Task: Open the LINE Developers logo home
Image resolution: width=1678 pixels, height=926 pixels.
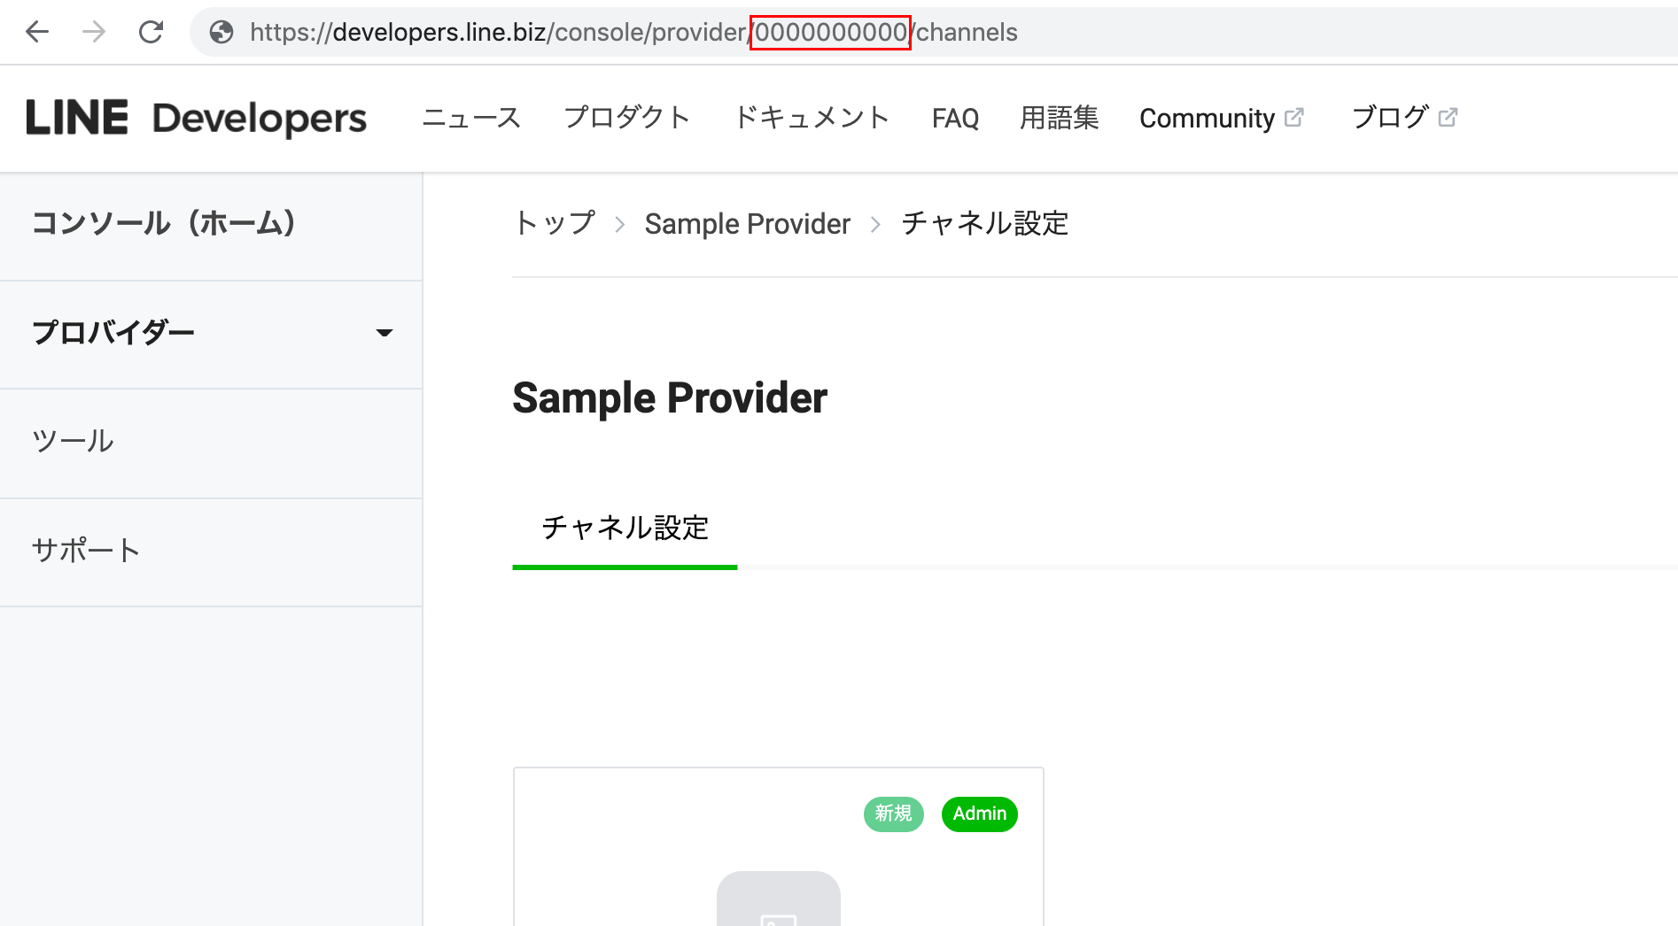Action: pos(196,118)
